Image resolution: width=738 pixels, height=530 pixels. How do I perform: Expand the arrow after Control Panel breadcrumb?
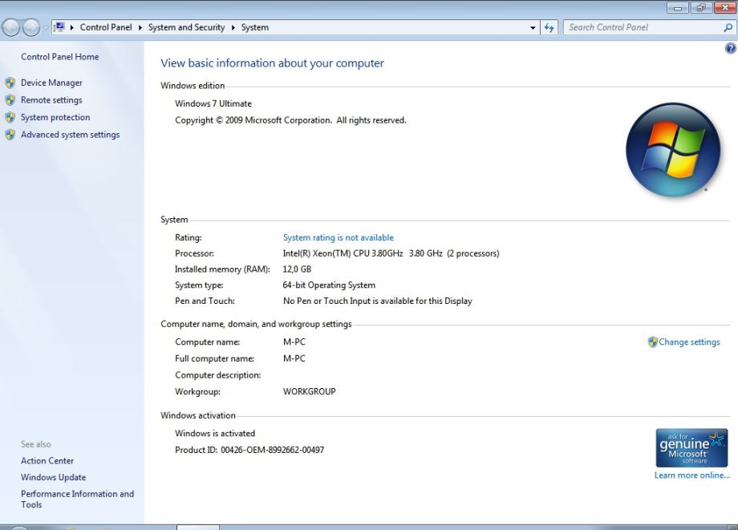(140, 27)
